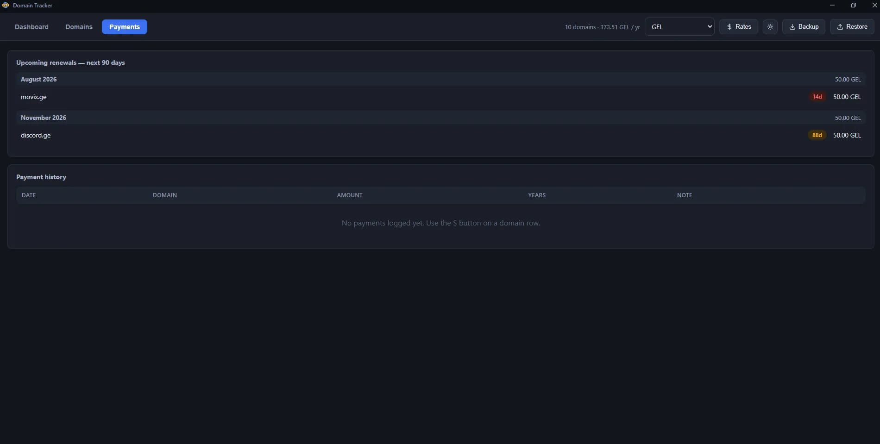Click the NOTE column header

coord(685,195)
